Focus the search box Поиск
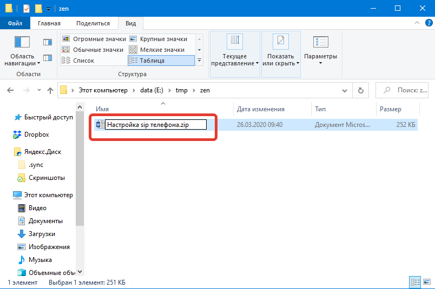The height and width of the screenshot is (289, 435). pyautogui.click(x=402, y=90)
